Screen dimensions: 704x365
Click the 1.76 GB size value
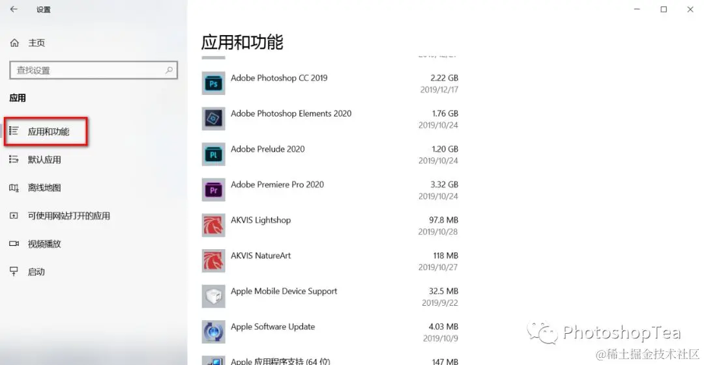[445, 113]
